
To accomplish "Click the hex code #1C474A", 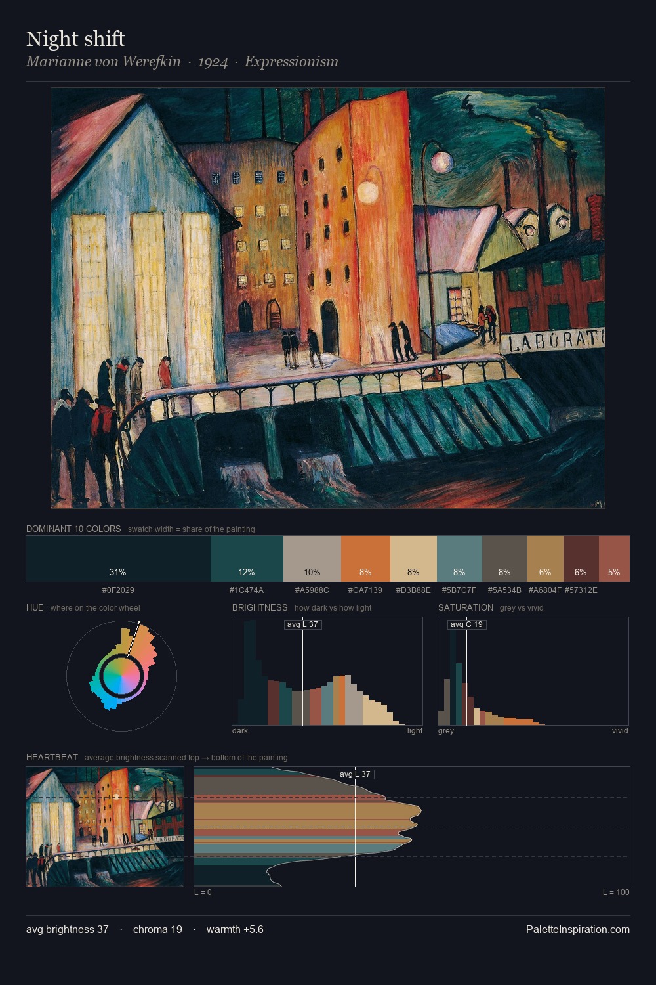I will pyautogui.click(x=247, y=590).
